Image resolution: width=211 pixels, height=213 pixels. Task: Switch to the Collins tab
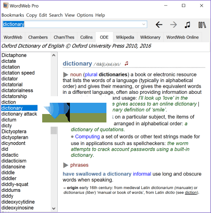(x=86, y=37)
